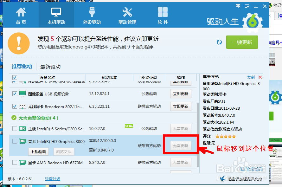Click the AMD Radeon graphics card icon
282x187 pixels.
(22, 163)
